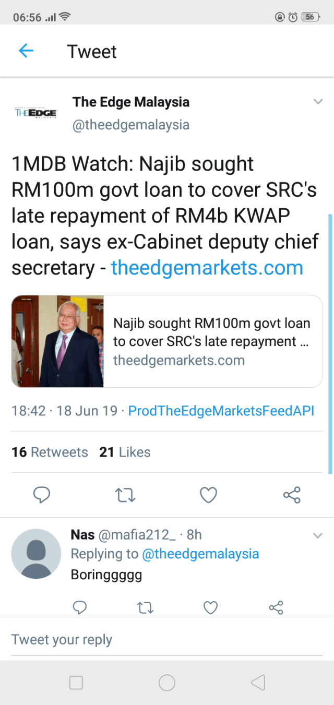Expand the options chevron on Nas's reply
The height and width of the screenshot is (705, 334).
(x=318, y=535)
